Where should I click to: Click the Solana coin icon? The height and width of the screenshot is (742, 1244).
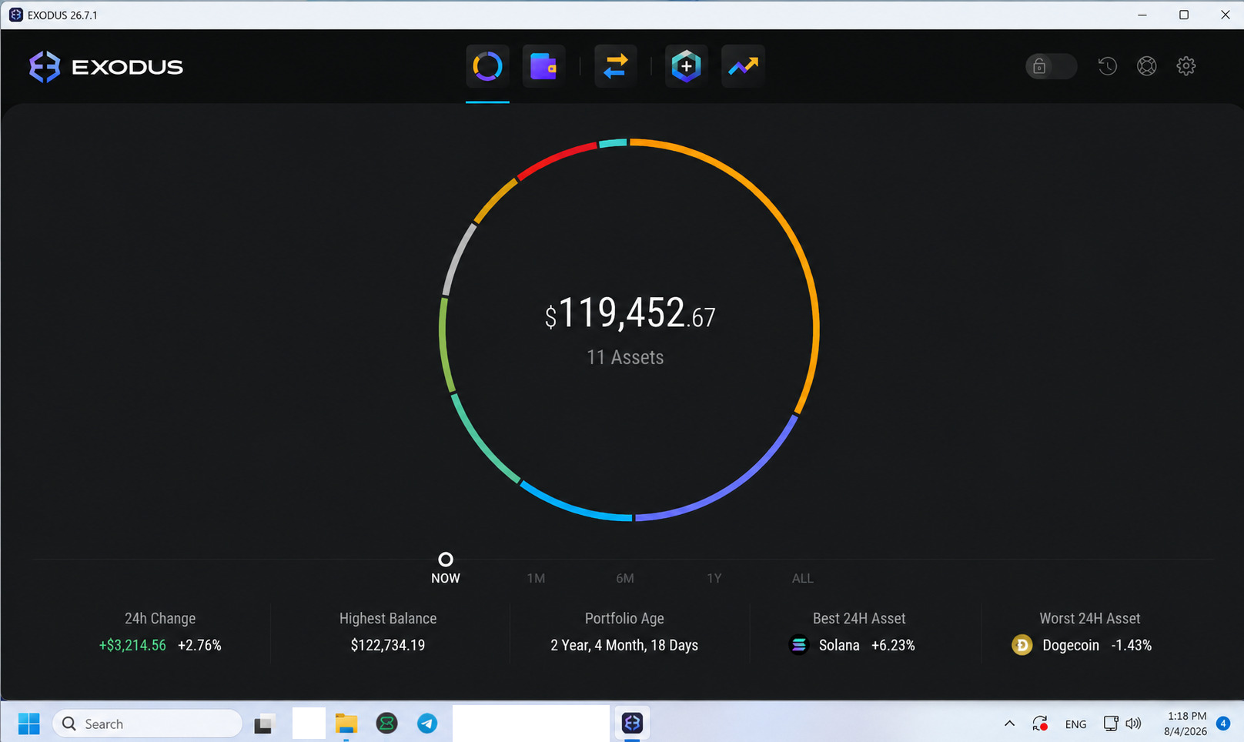(799, 645)
